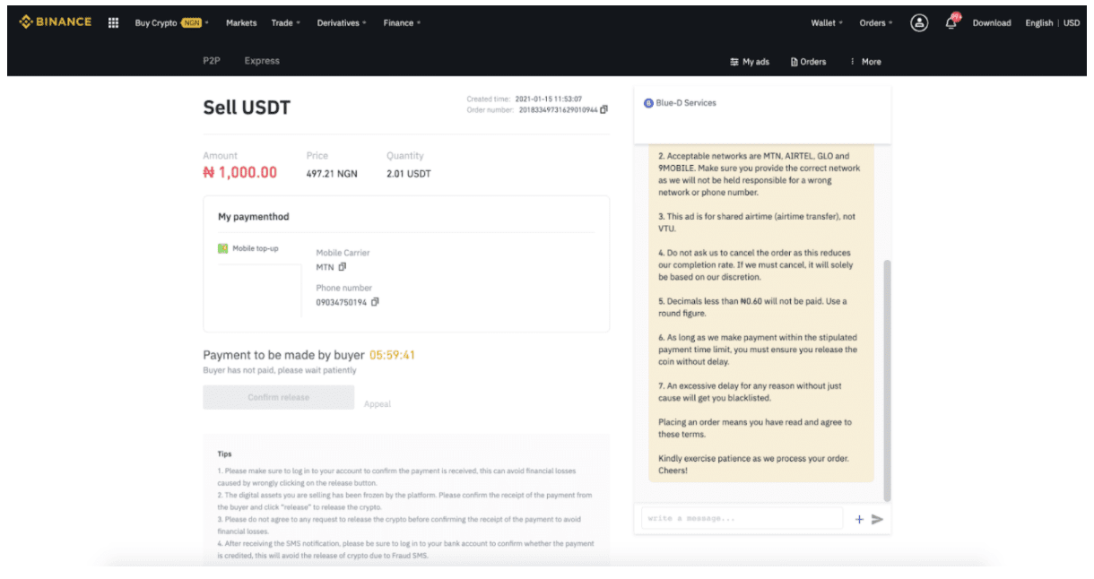Focus the write a message field
This screenshot has height=579, width=1094.
(742, 518)
